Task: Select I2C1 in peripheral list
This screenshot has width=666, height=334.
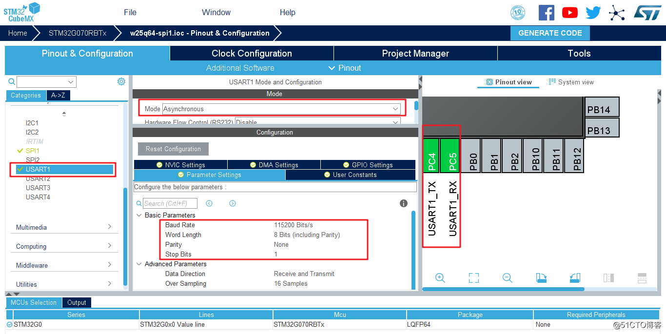Action: 32,123
